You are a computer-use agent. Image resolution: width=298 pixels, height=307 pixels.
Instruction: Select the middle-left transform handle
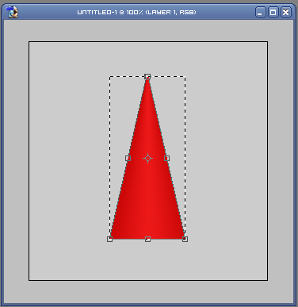coord(128,158)
